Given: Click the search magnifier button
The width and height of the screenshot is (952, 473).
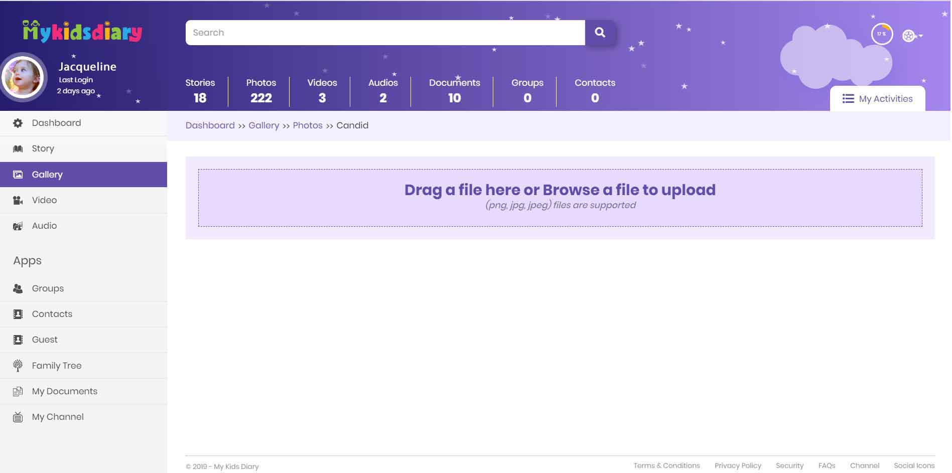Looking at the screenshot, I should click(x=600, y=33).
